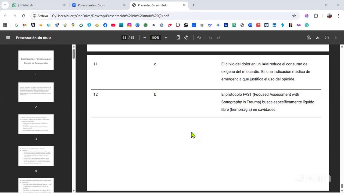Open the Gemini sparkle bookmark
The image size is (344, 193).
(x=218, y=25)
